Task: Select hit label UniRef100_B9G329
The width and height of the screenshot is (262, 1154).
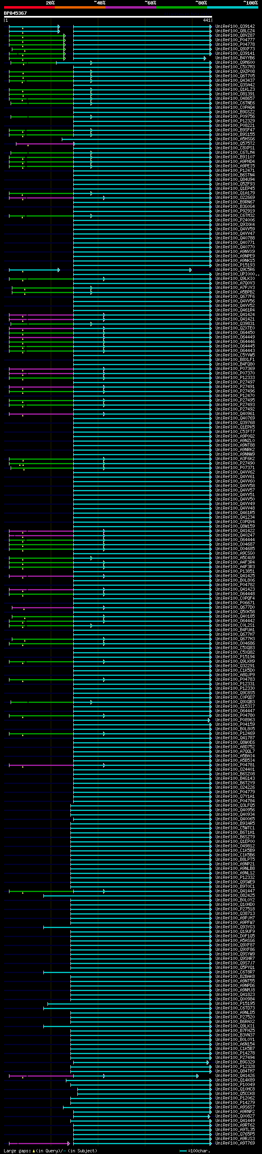Action: click(x=235, y=1062)
